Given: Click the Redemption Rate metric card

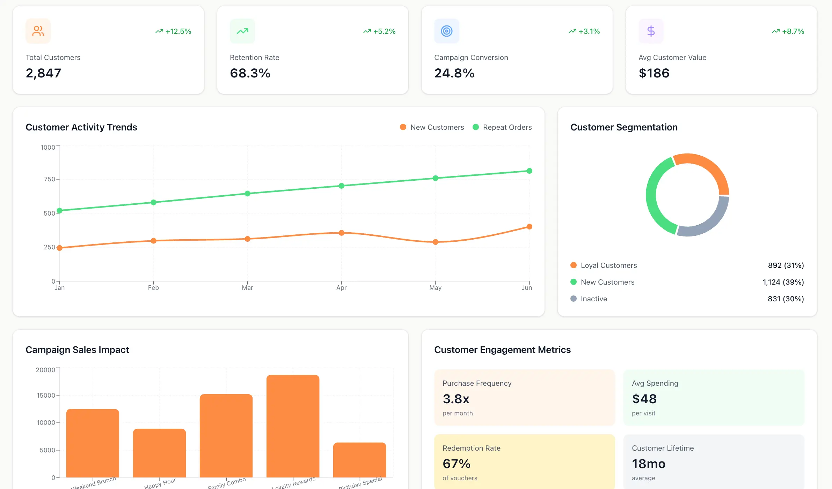Looking at the screenshot, I should (524, 462).
